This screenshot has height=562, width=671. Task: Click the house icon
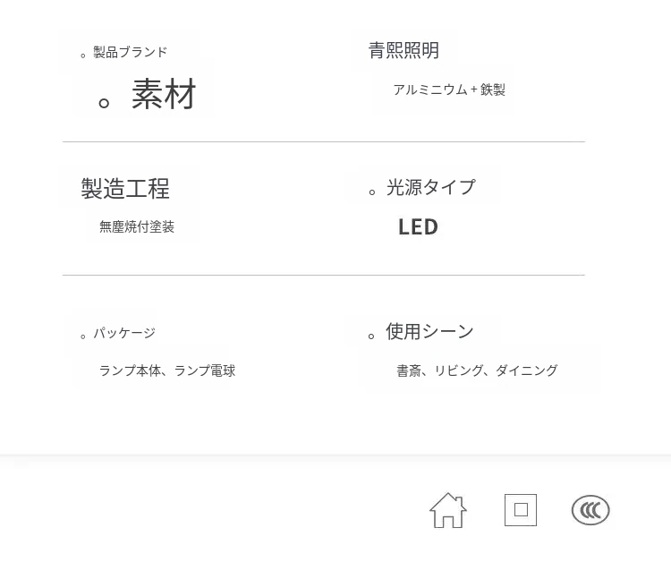(x=448, y=510)
